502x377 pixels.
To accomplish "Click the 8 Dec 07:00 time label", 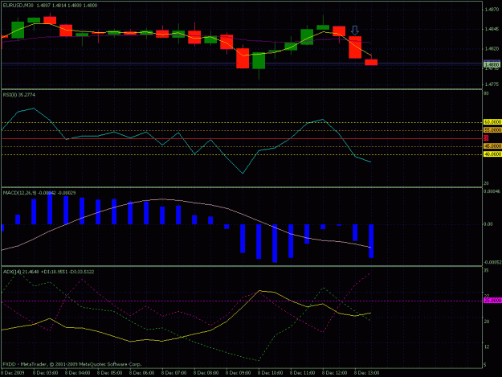I will point(173,373).
